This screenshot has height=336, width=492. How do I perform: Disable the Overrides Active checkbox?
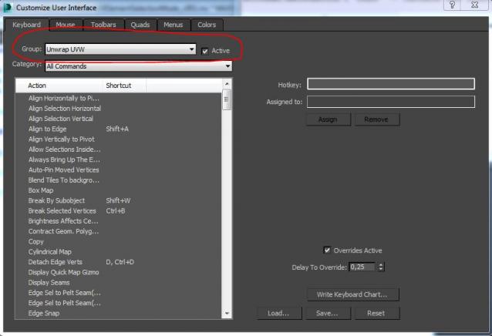click(x=328, y=250)
